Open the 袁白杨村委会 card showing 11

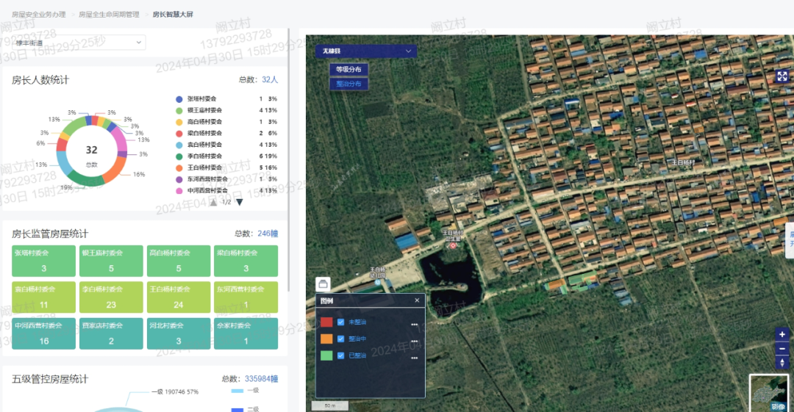[x=43, y=297]
